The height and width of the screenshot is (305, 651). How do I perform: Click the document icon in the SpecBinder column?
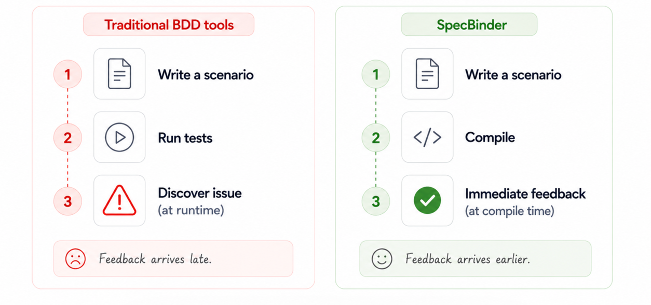[427, 74]
